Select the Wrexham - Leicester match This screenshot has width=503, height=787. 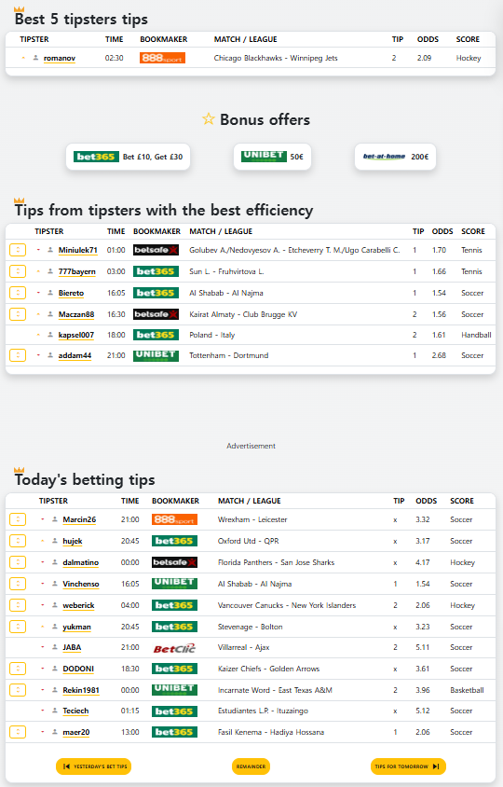252,519
